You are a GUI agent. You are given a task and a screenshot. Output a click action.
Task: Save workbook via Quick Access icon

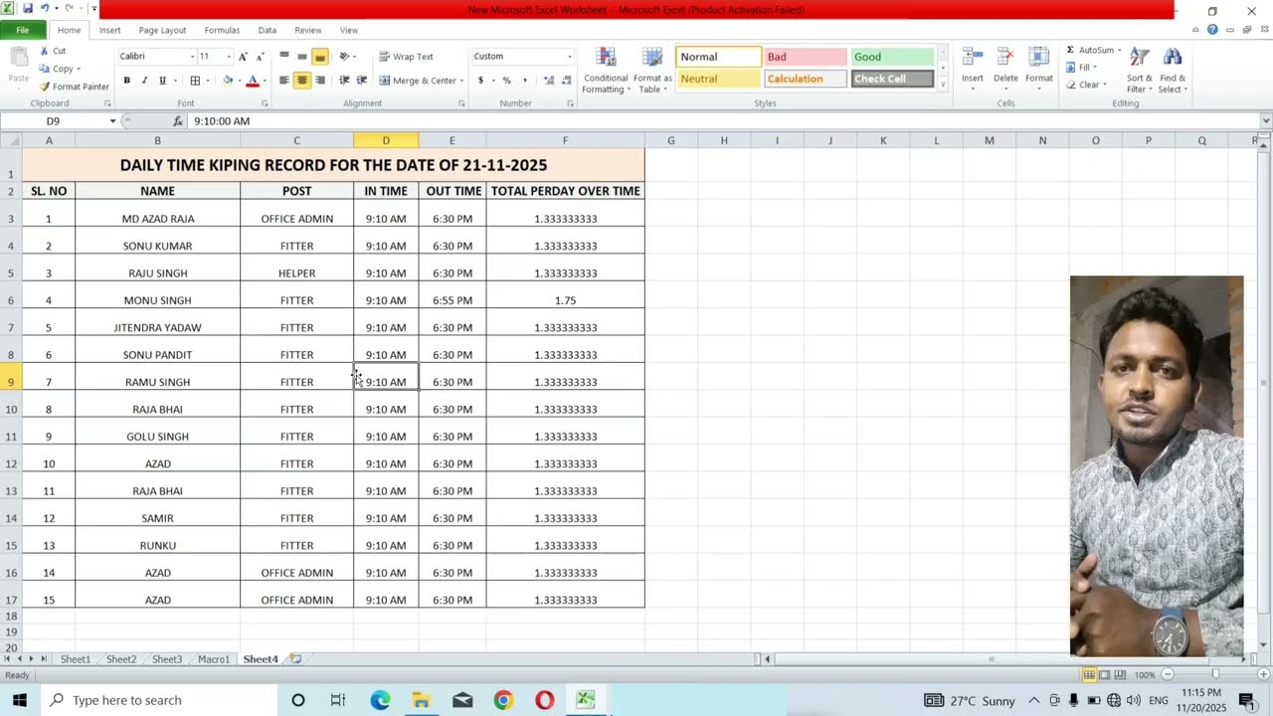tap(28, 8)
